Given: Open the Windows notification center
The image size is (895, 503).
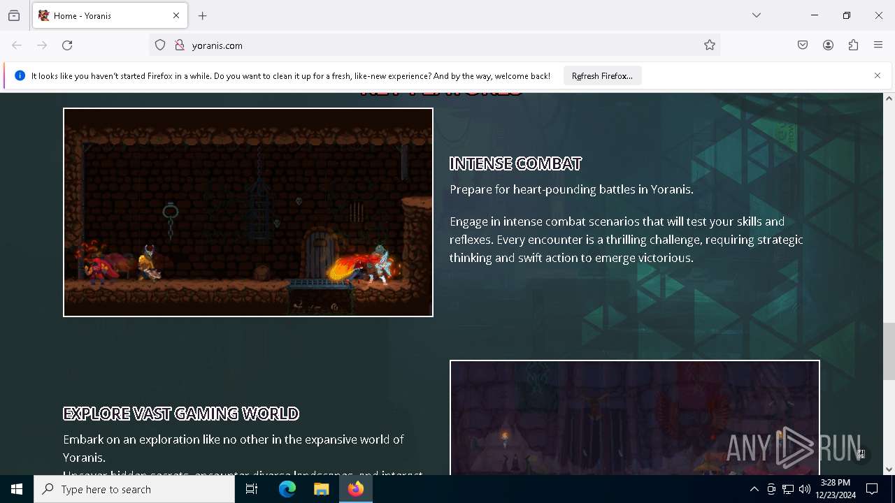Looking at the screenshot, I should (x=872, y=489).
